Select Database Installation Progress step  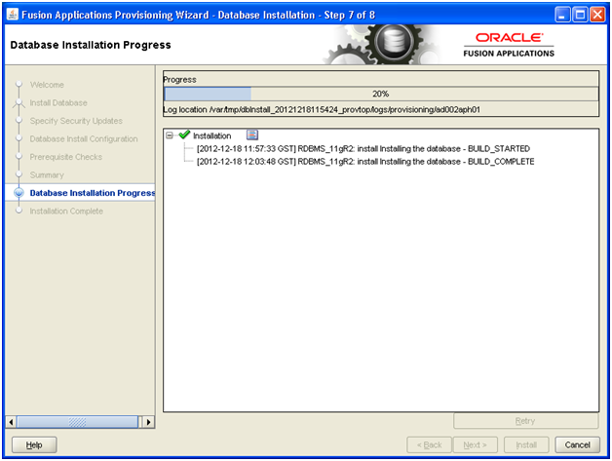(93, 193)
